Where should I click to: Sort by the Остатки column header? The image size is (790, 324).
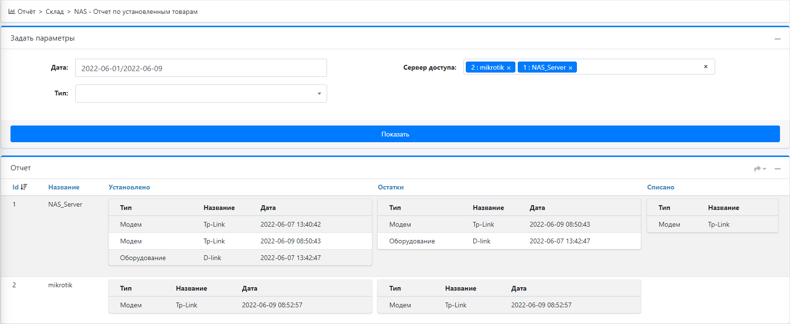point(390,187)
